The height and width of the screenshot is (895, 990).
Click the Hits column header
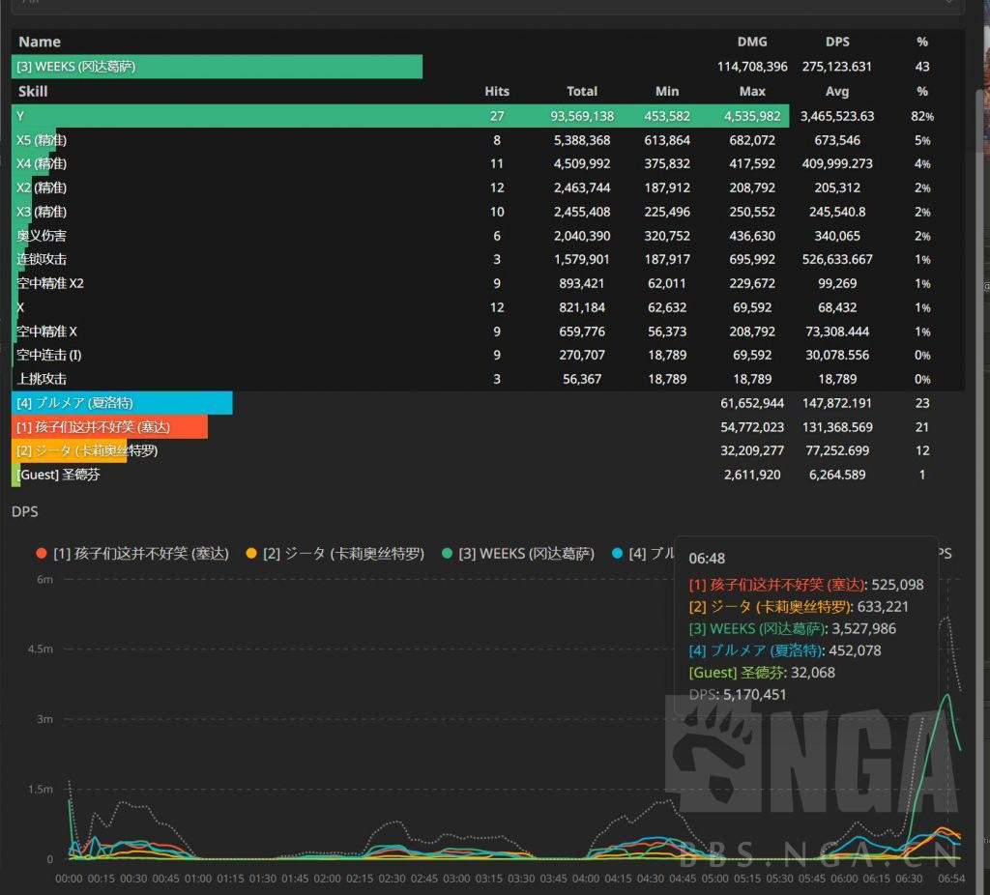pos(497,91)
